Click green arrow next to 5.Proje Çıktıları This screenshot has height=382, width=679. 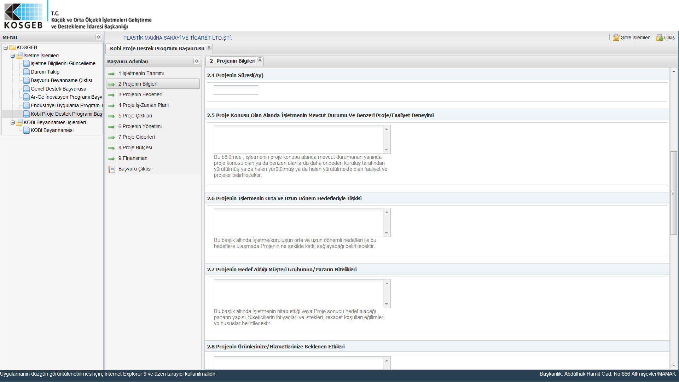point(111,116)
